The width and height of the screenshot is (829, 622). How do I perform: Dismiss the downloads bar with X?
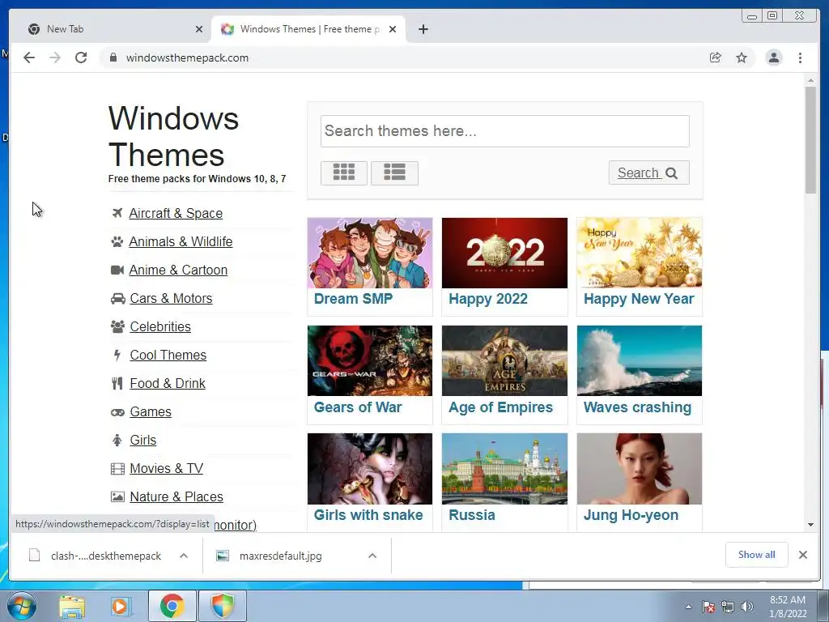pos(802,555)
